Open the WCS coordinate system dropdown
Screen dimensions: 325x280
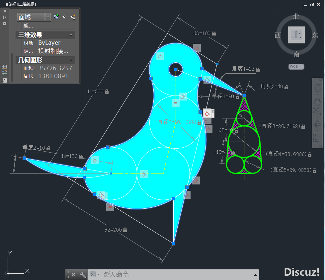click(296, 66)
